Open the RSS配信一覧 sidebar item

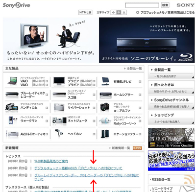pyautogui.click(x=171, y=179)
